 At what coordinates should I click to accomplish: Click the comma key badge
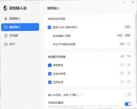(x=122, y=82)
